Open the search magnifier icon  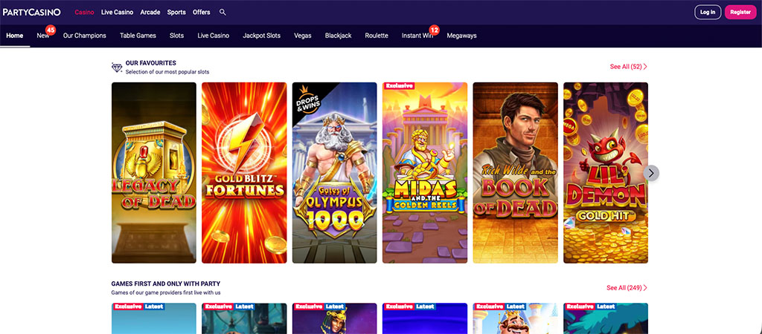click(222, 12)
